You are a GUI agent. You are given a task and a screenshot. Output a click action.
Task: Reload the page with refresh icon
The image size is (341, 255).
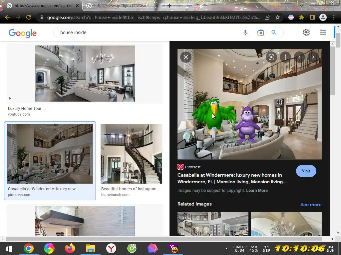29,17
